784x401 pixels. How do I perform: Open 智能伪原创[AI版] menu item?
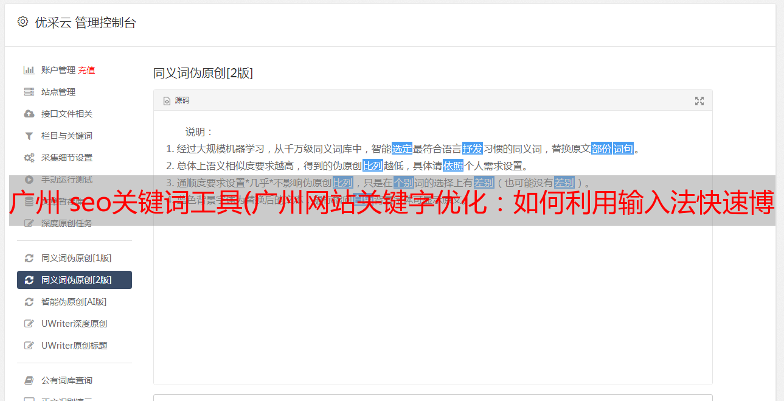[74, 302]
